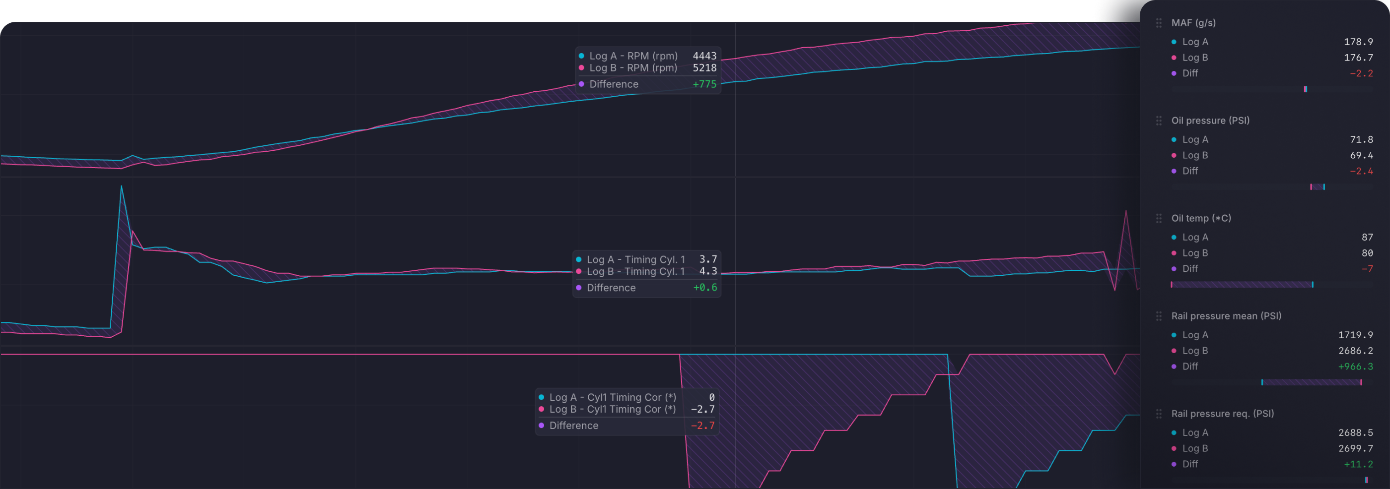Grab the Oil pressure (PSI) drag handle
Viewport: 1390px width, 489px height.
(1159, 121)
